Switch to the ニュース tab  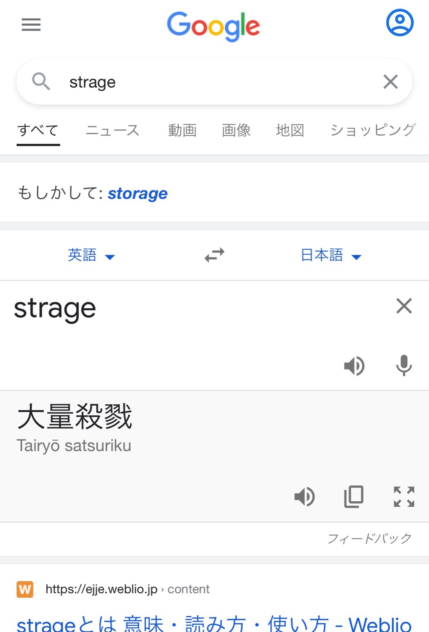coord(113,130)
